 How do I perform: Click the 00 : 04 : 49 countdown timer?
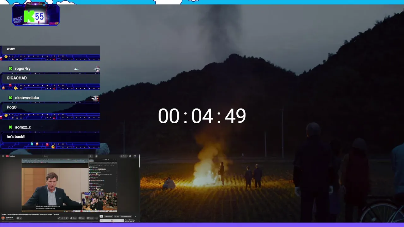click(x=202, y=116)
